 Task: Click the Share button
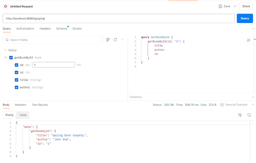click(x=246, y=6)
